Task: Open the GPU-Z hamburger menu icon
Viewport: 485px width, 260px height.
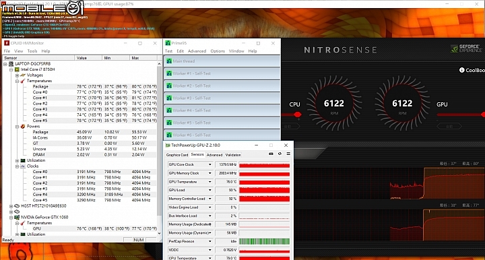Action: coord(288,154)
